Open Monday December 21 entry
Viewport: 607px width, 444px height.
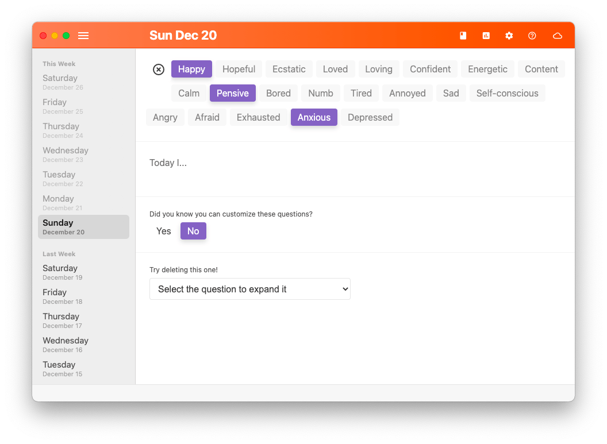[83, 202]
